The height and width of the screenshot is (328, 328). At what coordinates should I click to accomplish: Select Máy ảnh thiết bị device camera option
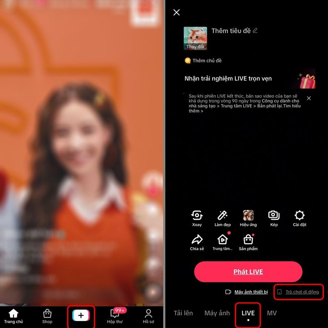pos(250,292)
